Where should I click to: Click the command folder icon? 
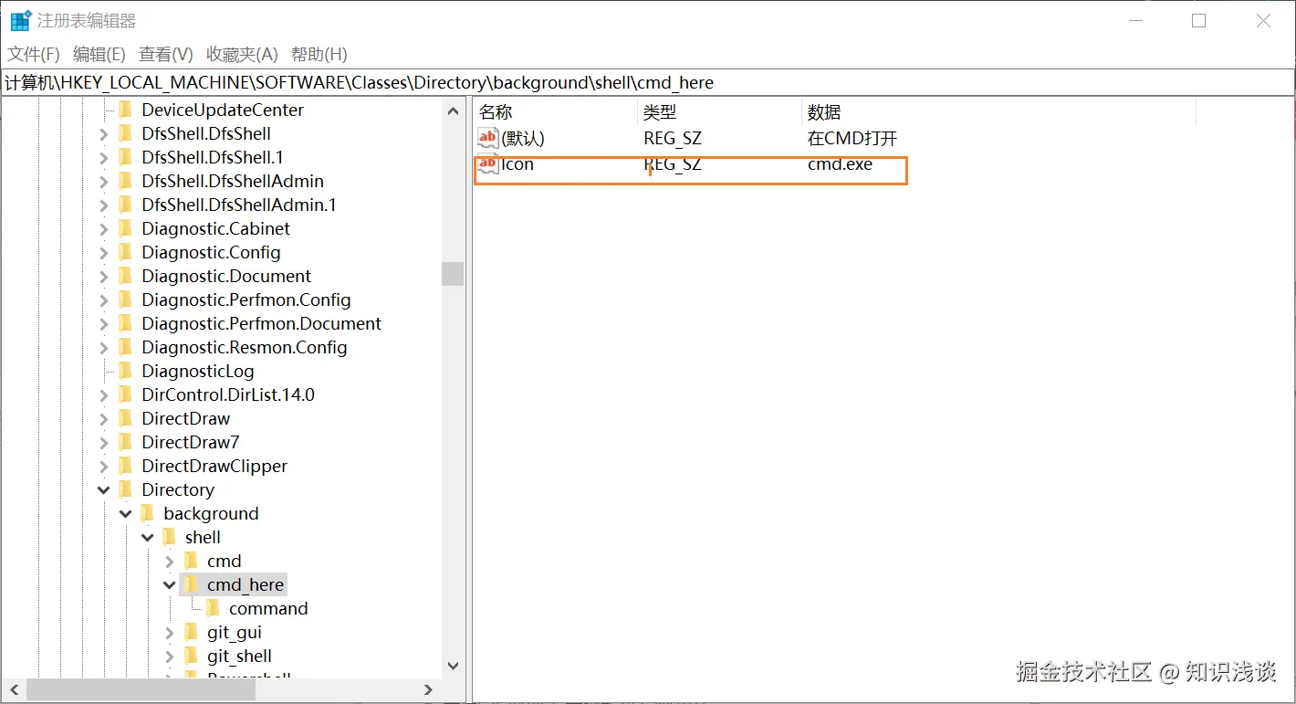coord(214,608)
